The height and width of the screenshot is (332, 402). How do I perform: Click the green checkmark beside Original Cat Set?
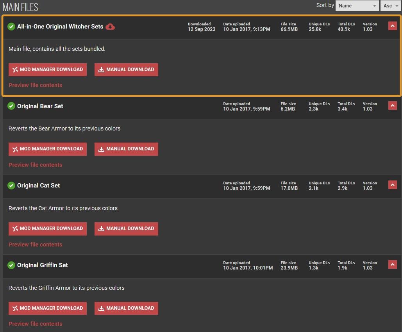point(11,186)
